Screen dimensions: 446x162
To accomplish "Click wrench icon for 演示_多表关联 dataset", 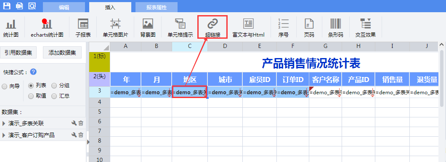I will tap(74, 123).
